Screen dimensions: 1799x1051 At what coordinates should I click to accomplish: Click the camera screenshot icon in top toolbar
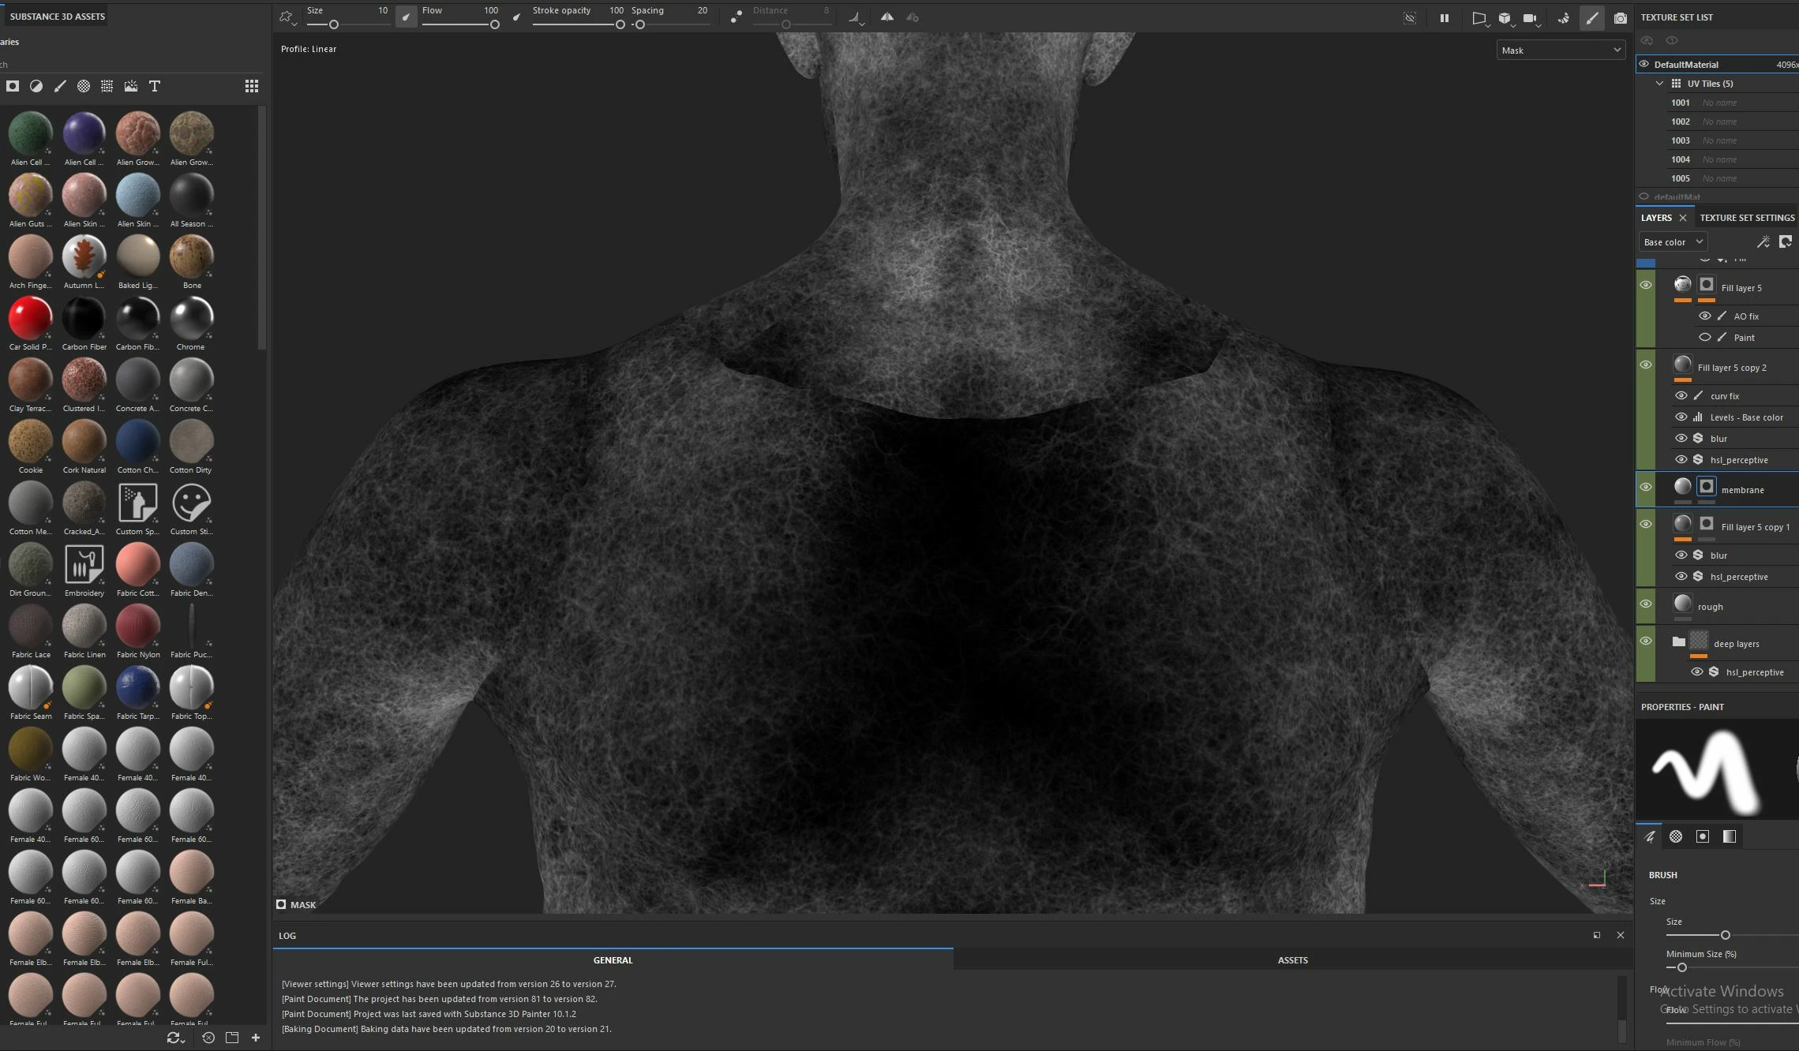pyautogui.click(x=1620, y=18)
